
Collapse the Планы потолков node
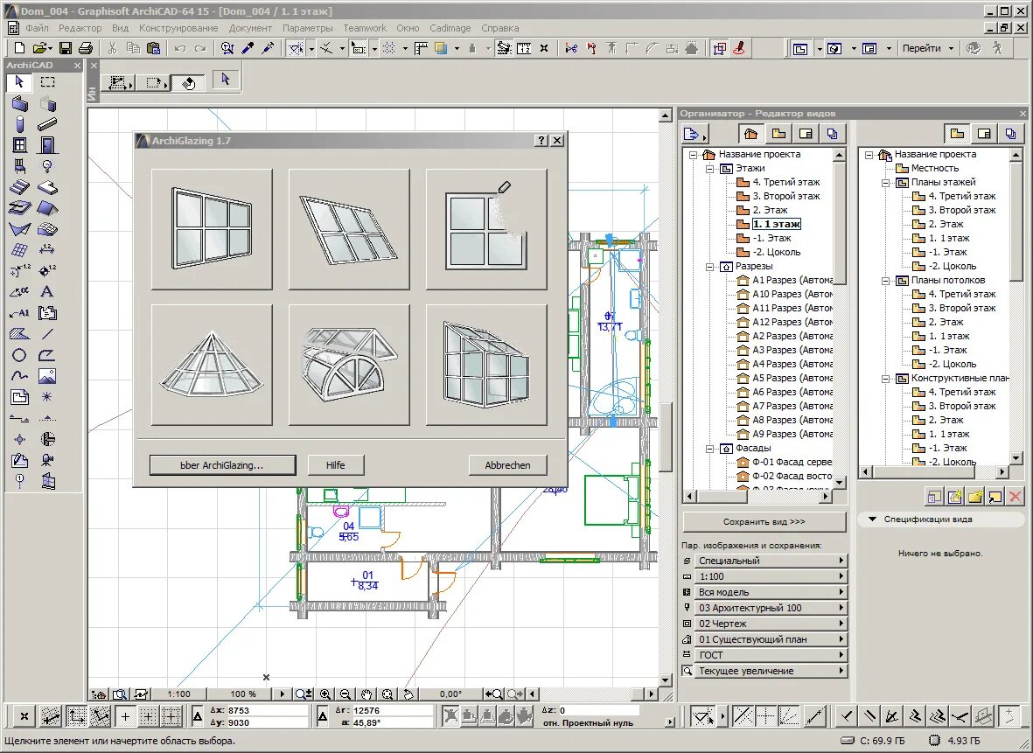click(886, 281)
